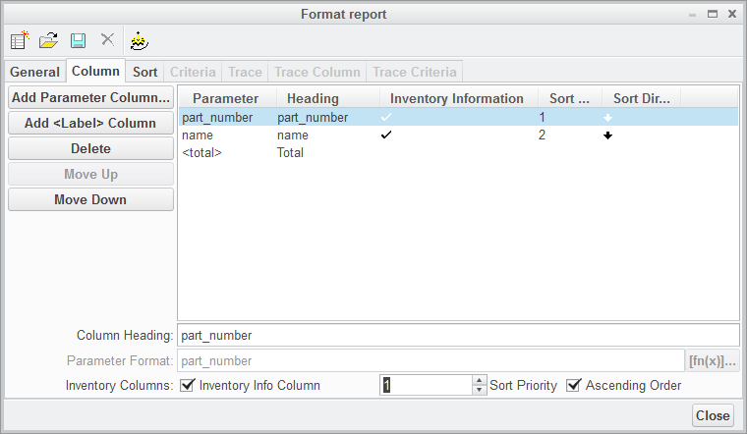Switch to the General tab

click(x=34, y=72)
